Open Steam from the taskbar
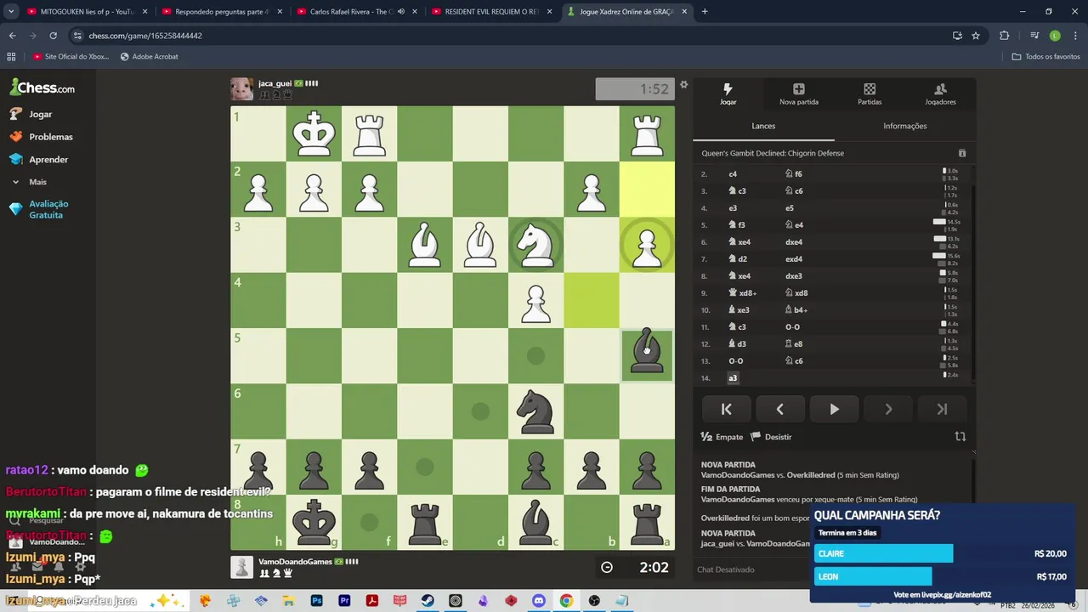Viewport: 1088px width, 612px height. (428, 601)
